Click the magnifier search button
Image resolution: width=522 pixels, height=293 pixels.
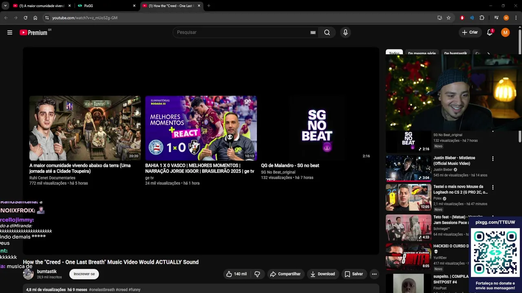327,33
